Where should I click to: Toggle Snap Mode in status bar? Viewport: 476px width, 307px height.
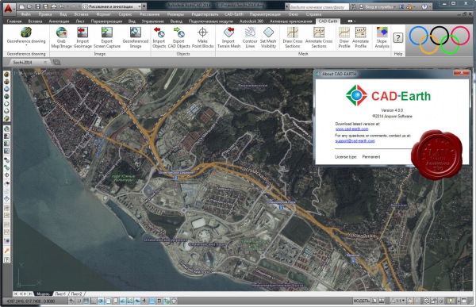79,301
